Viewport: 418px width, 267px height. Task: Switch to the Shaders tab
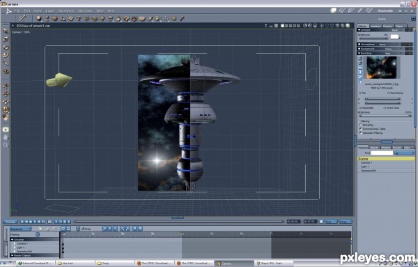[385, 148]
